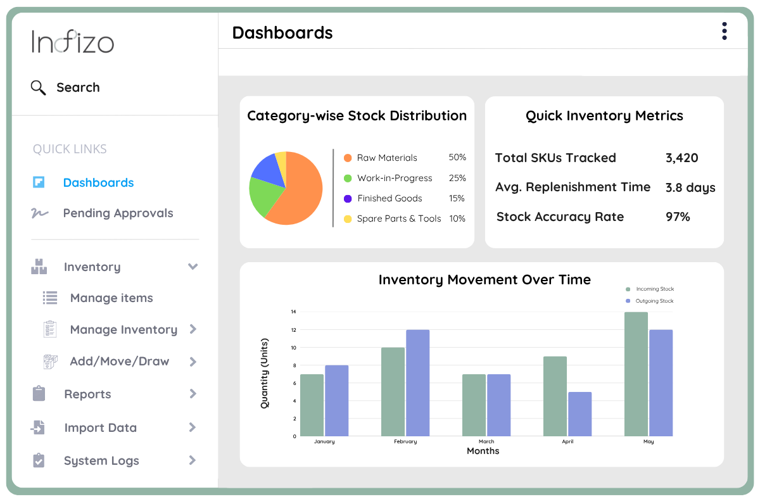
Task: Open Pending Approvals from the sidebar
Action: [x=118, y=213]
